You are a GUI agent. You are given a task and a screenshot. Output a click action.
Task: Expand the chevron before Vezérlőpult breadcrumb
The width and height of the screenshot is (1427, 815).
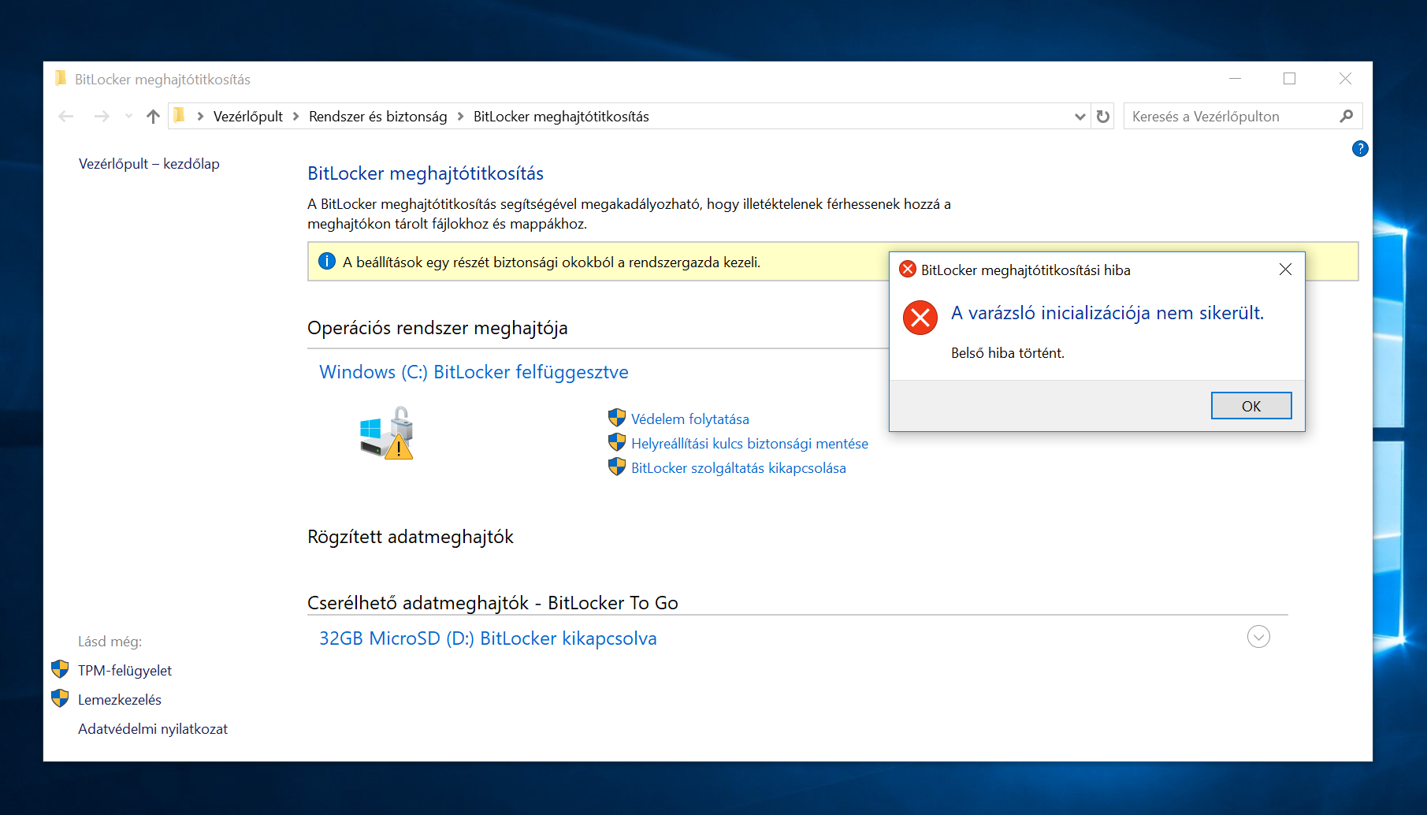pyautogui.click(x=200, y=117)
